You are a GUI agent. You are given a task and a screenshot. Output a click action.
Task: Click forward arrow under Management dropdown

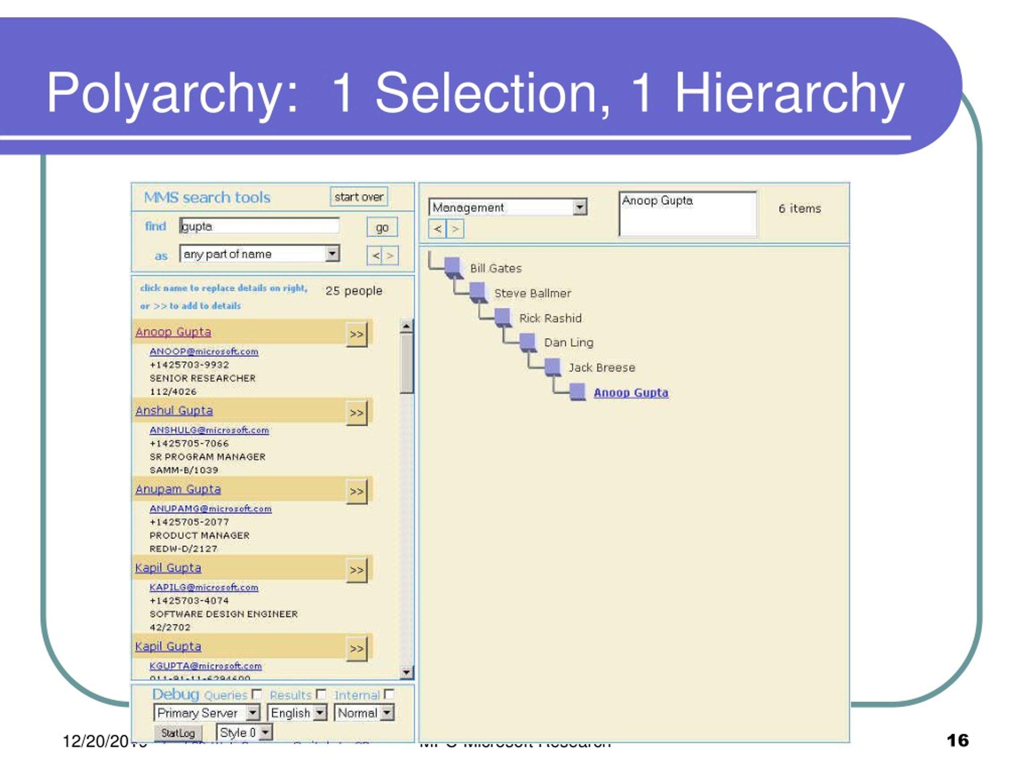pyautogui.click(x=455, y=229)
